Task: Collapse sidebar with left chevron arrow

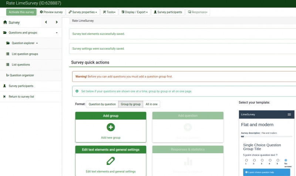Action: tap(46, 22)
